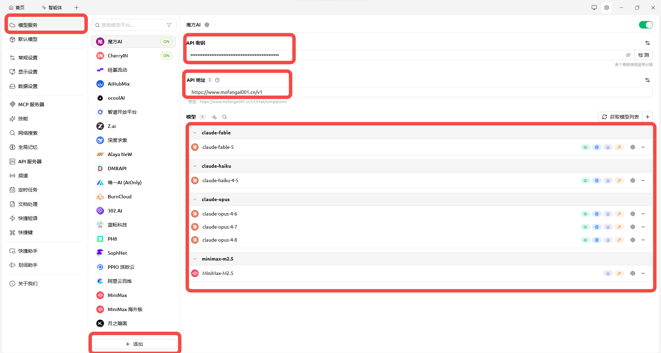Open a new tab with the plus icon

click(76, 8)
